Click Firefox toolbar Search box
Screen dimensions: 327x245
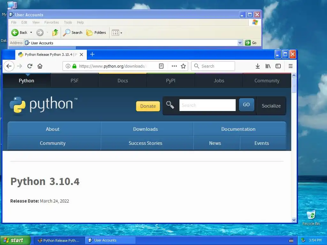(x=213, y=66)
